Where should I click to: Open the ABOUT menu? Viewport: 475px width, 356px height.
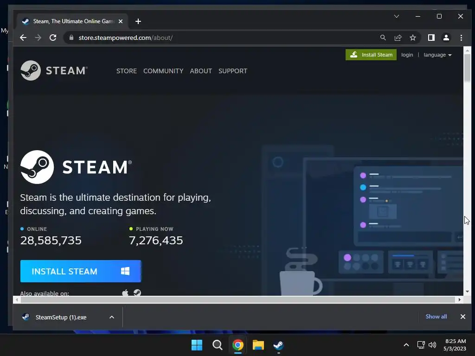point(201,71)
